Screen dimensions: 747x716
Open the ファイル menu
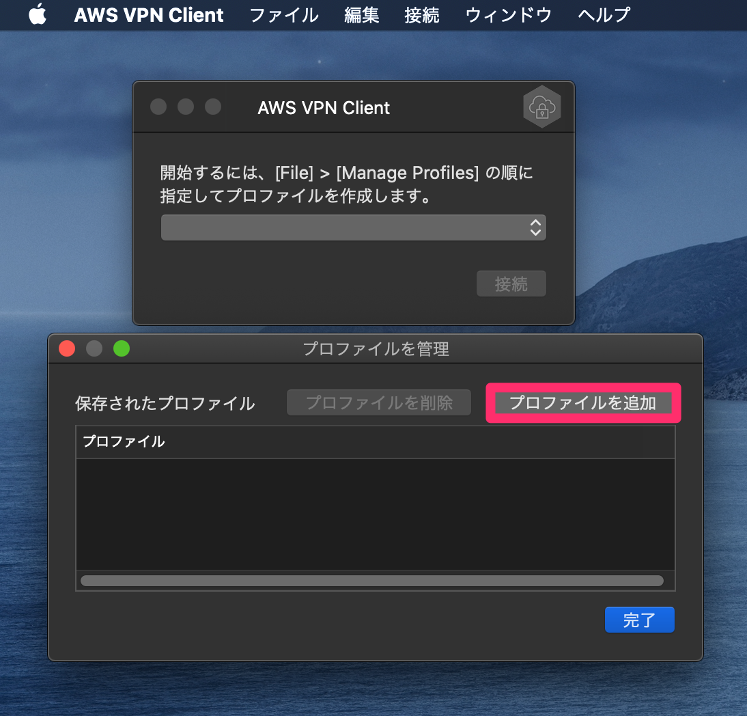click(x=284, y=15)
